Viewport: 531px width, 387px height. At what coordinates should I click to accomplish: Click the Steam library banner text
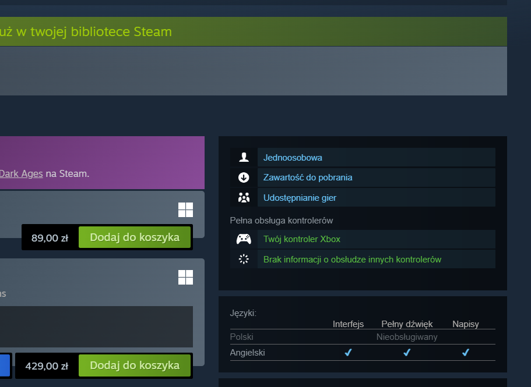[86, 32]
